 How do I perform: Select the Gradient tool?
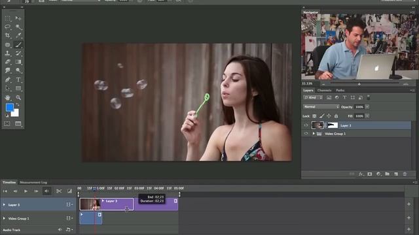[x=18, y=62]
